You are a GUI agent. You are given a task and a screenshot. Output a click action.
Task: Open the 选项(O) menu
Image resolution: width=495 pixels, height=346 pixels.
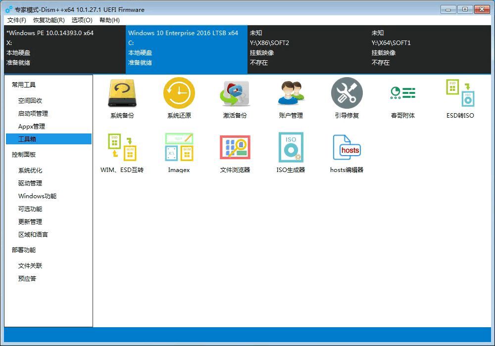pos(82,20)
